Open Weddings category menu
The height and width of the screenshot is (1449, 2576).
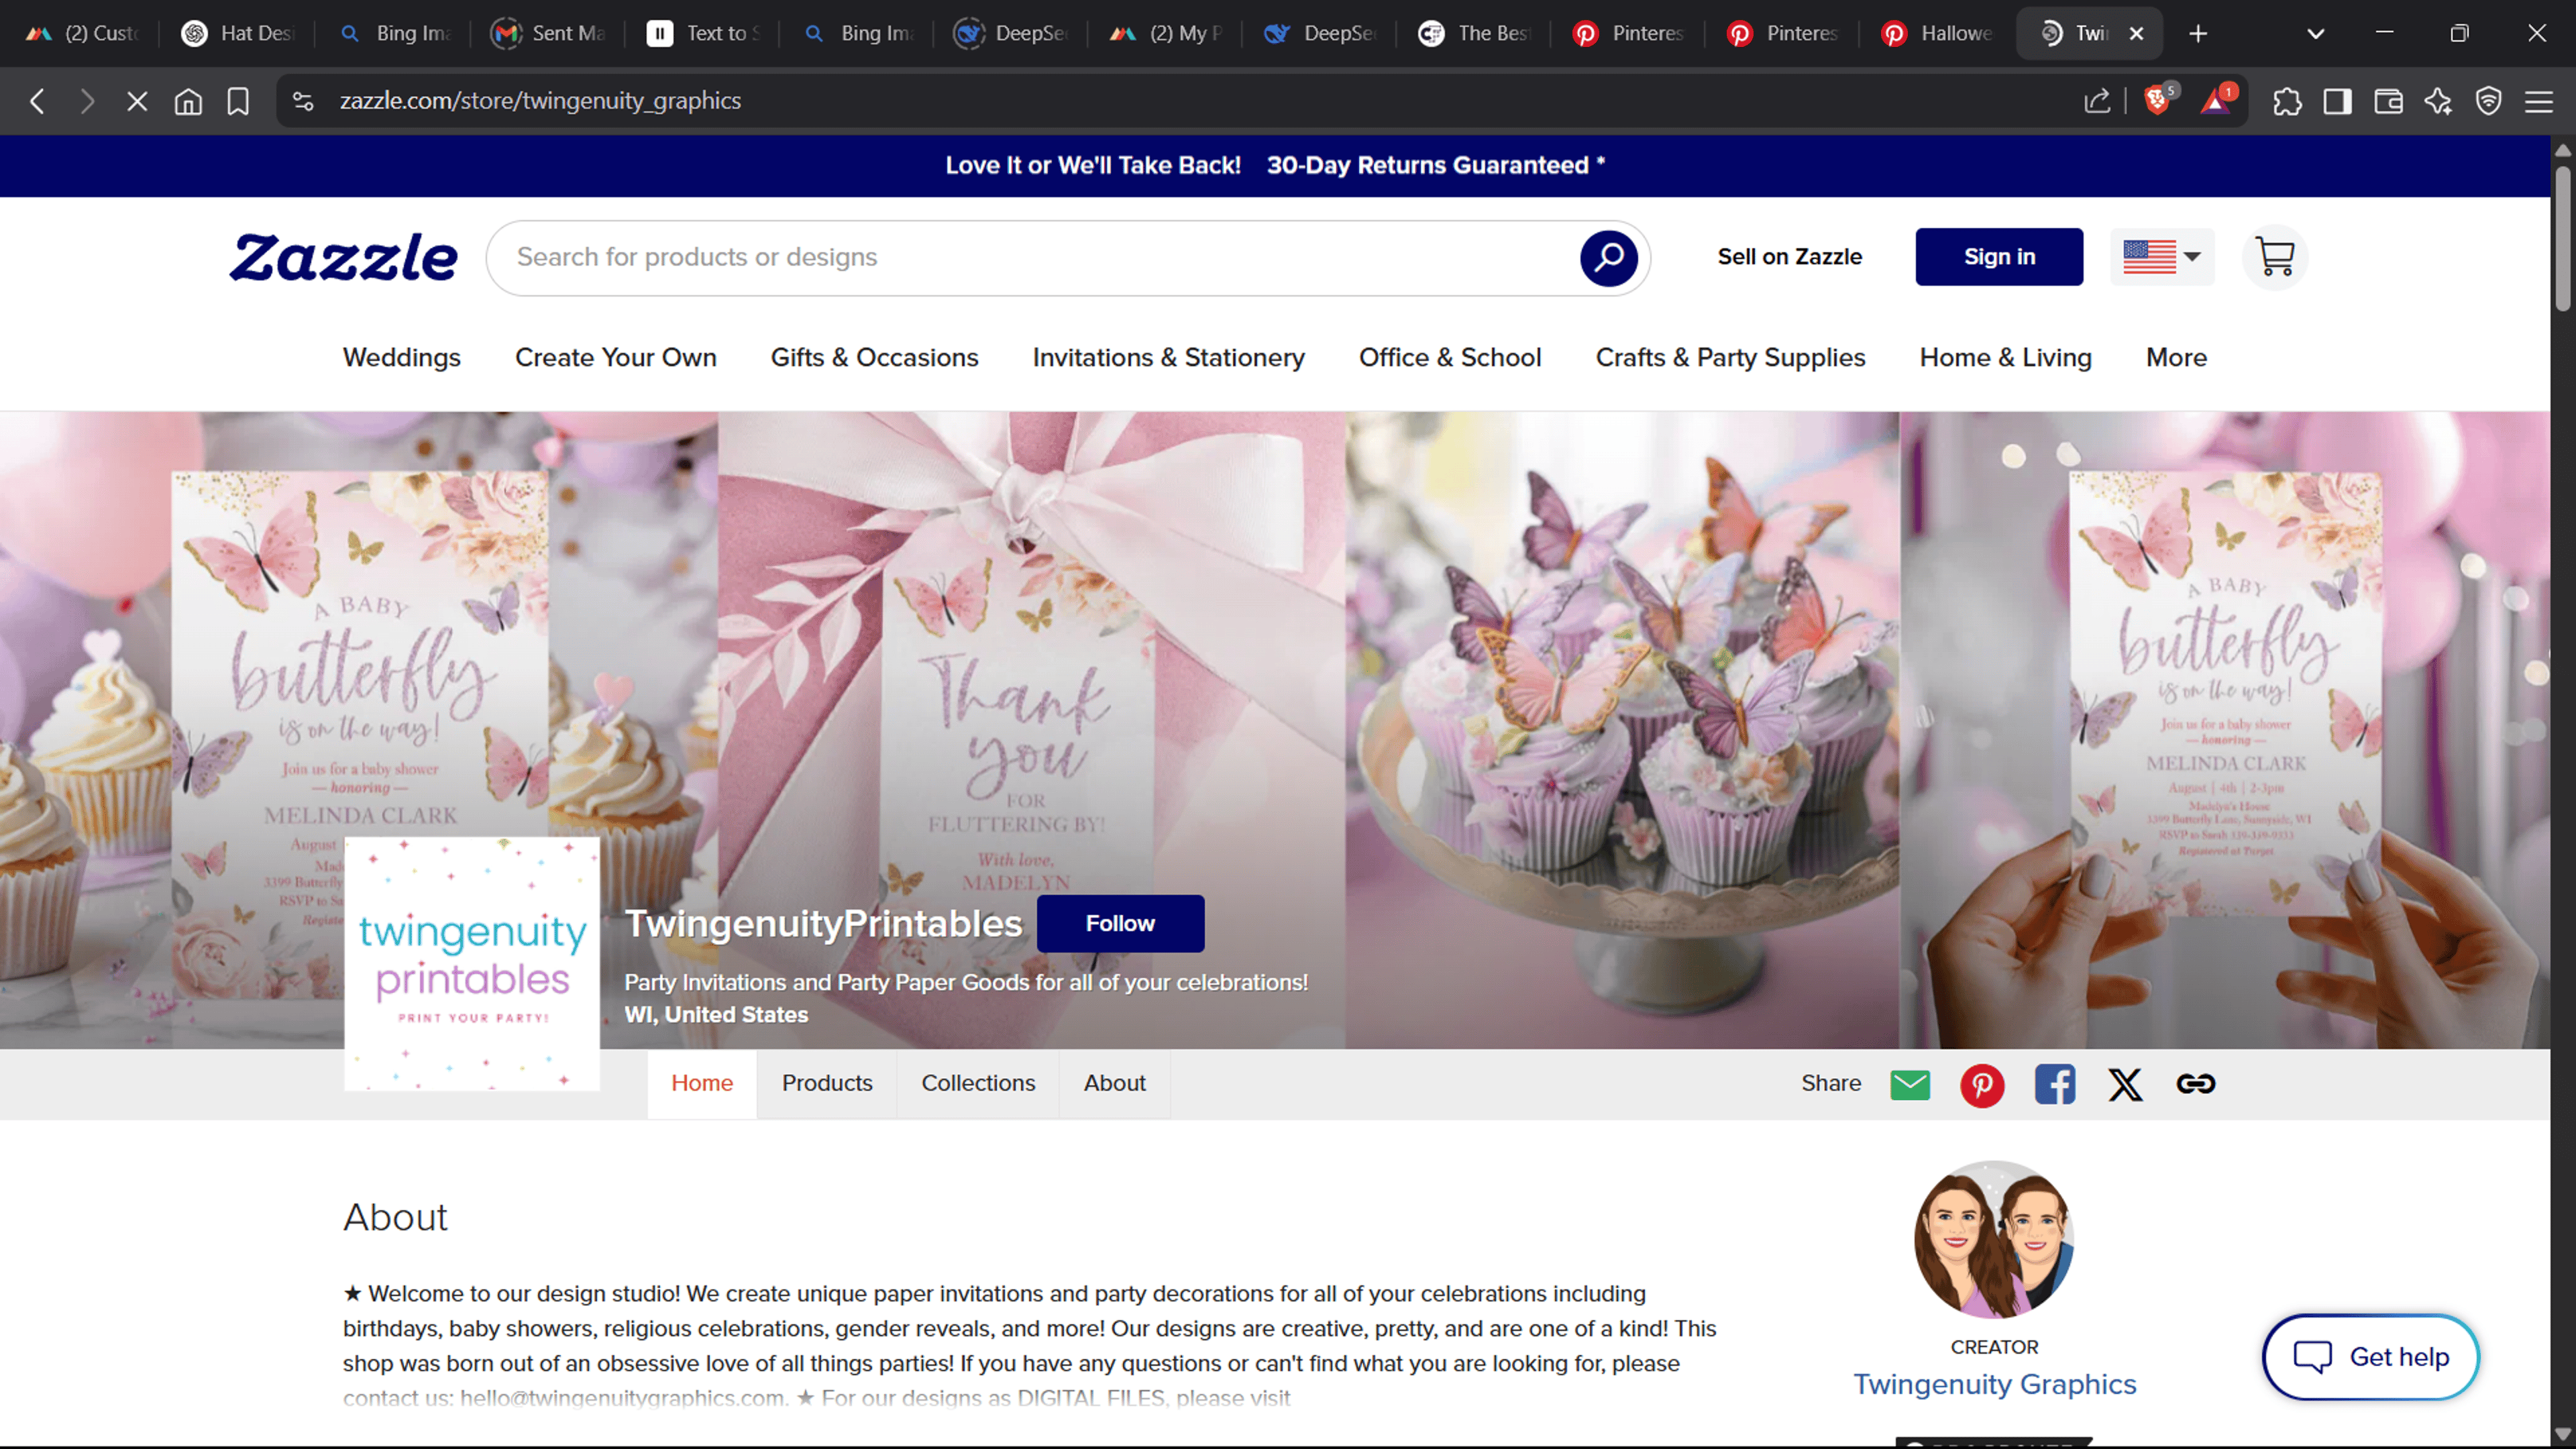401,357
